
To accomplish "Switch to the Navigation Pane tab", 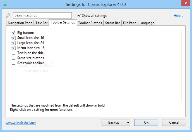I will tap(20, 23).
